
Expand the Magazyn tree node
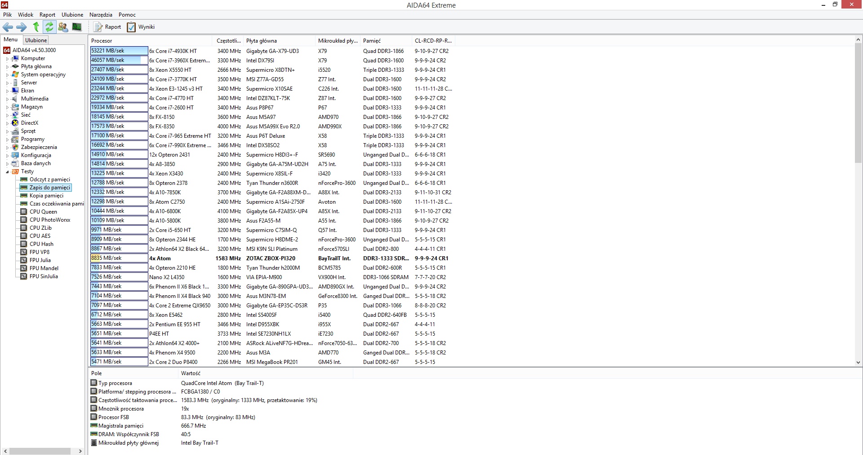[7, 107]
